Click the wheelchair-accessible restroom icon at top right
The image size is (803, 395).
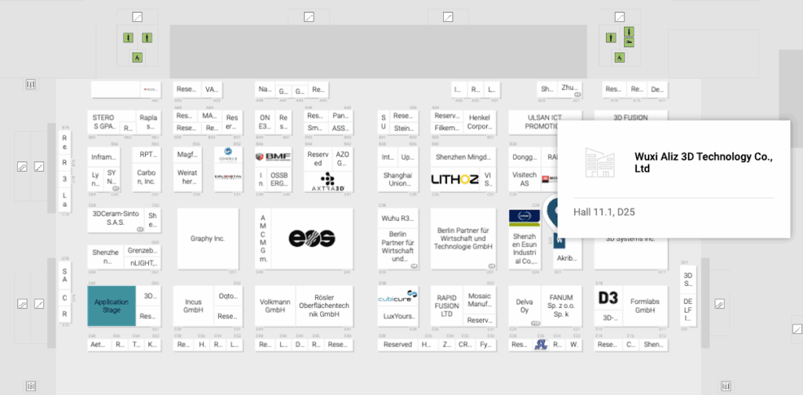tap(619, 57)
